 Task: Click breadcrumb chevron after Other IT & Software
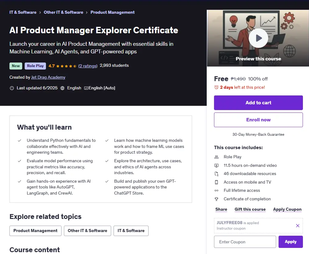(87, 13)
